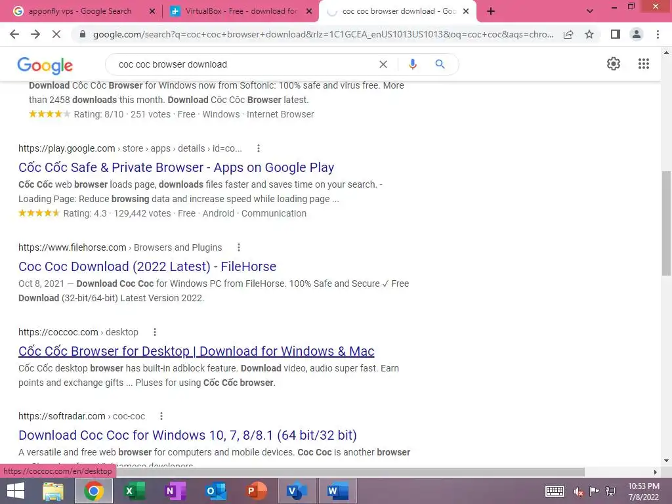Launch Excel from the taskbar
672x504 pixels.
pyautogui.click(x=134, y=491)
